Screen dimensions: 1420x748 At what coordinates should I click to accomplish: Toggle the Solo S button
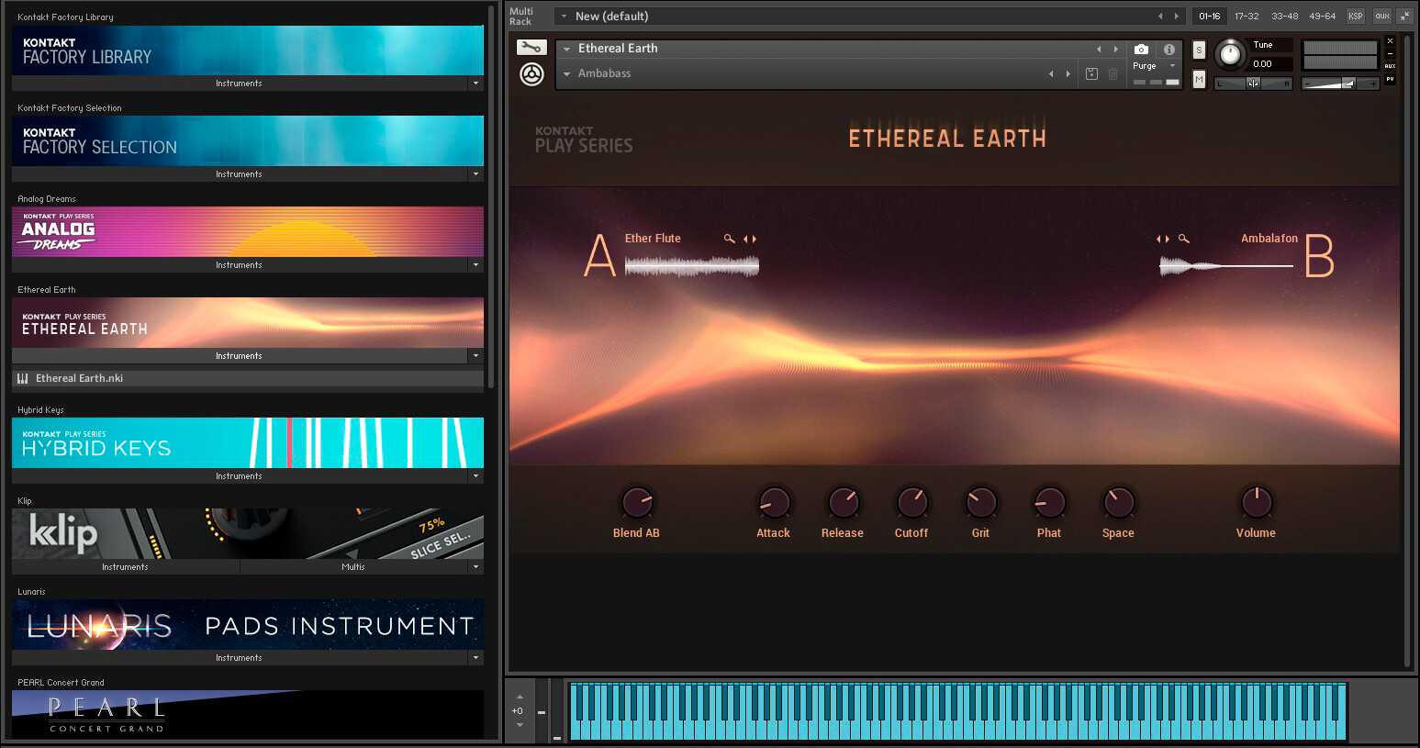tap(1199, 50)
